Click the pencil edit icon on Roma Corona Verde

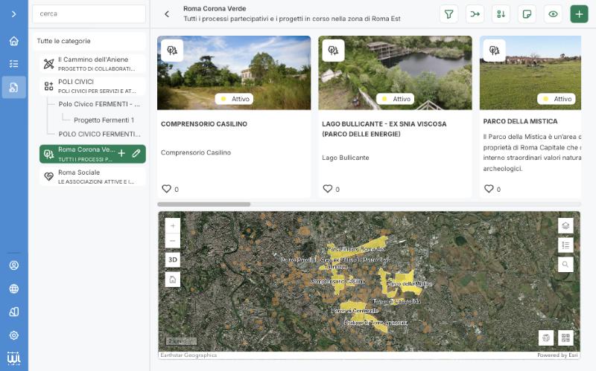(136, 153)
